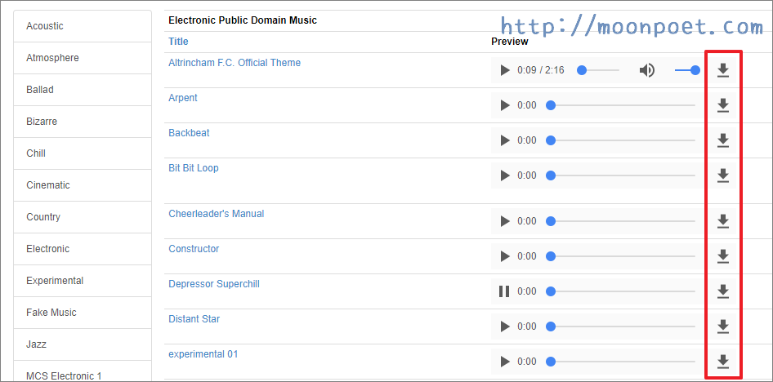Switch to the Jazz category
The width and height of the screenshot is (773, 382).
(37, 344)
